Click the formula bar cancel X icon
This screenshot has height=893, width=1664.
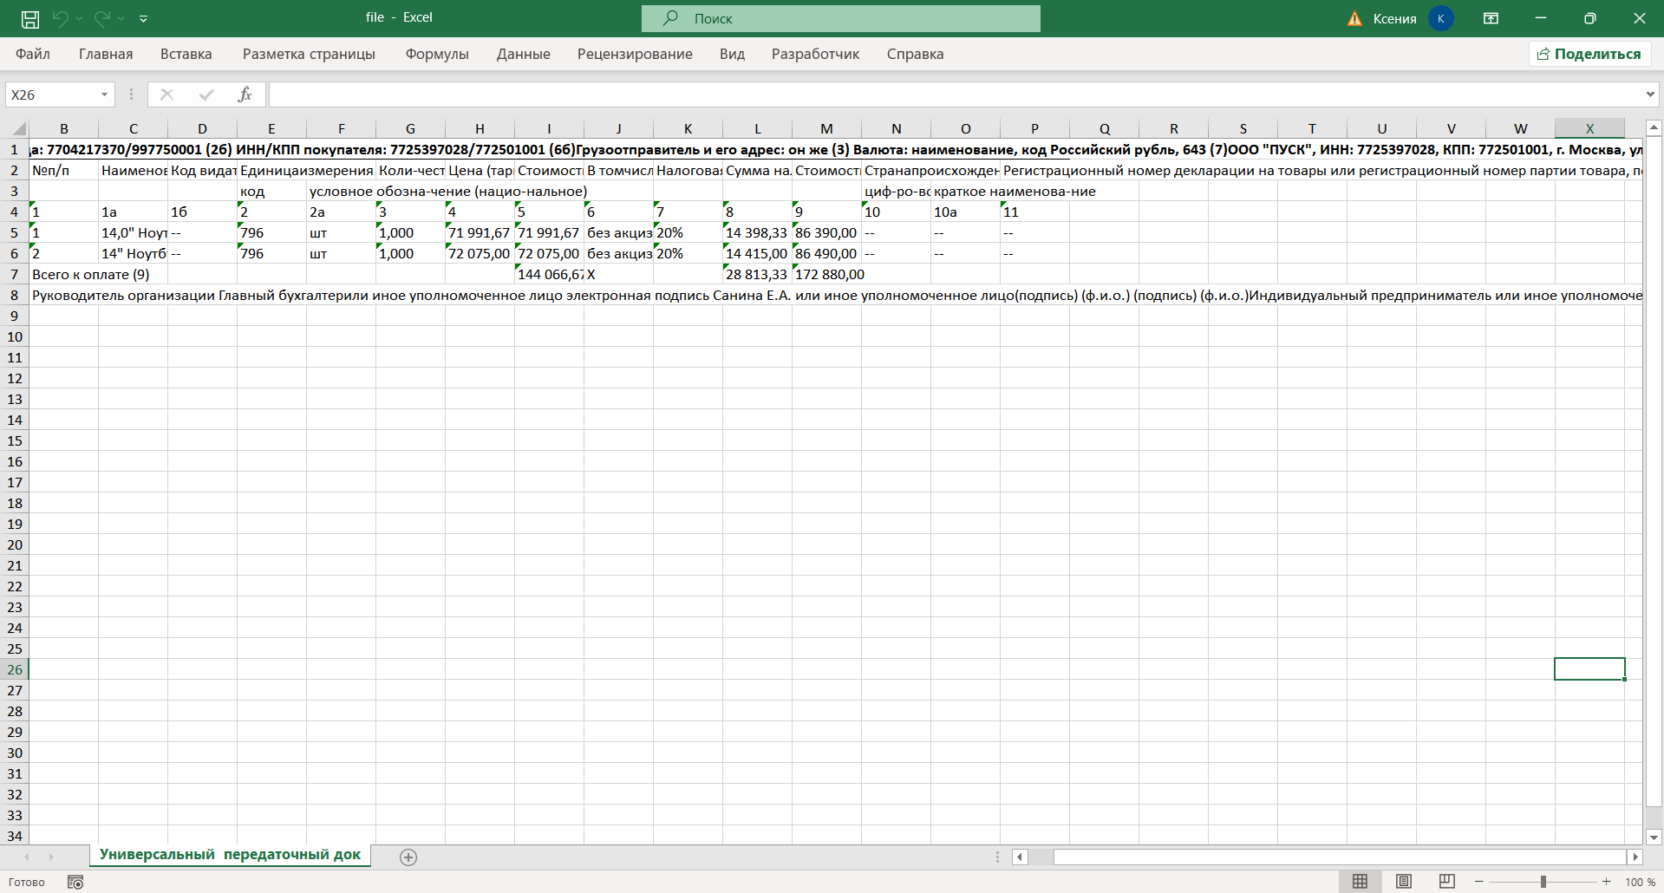[166, 95]
